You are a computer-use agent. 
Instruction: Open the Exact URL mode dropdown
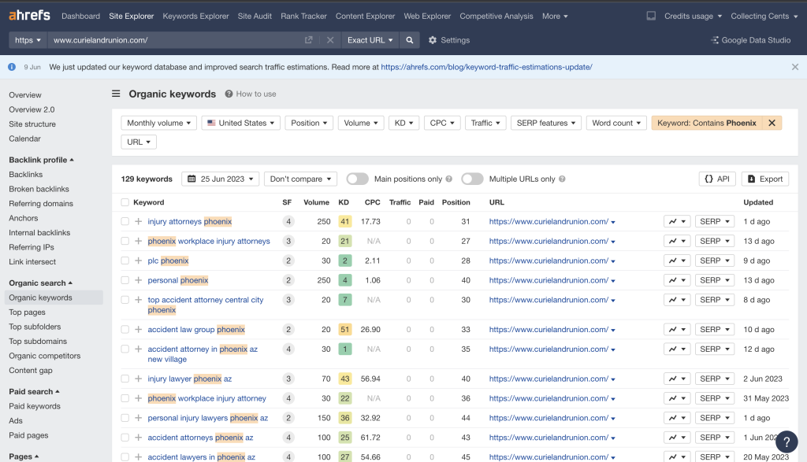coord(370,40)
